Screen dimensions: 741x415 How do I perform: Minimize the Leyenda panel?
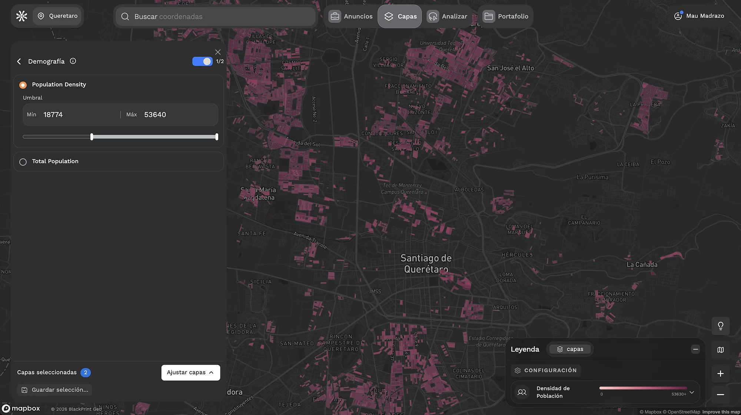coord(695,349)
